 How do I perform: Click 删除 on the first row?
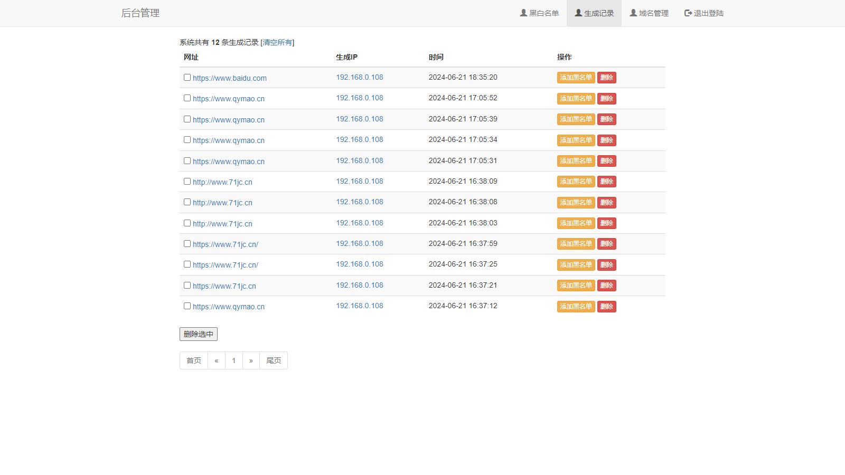(x=606, y=77)
